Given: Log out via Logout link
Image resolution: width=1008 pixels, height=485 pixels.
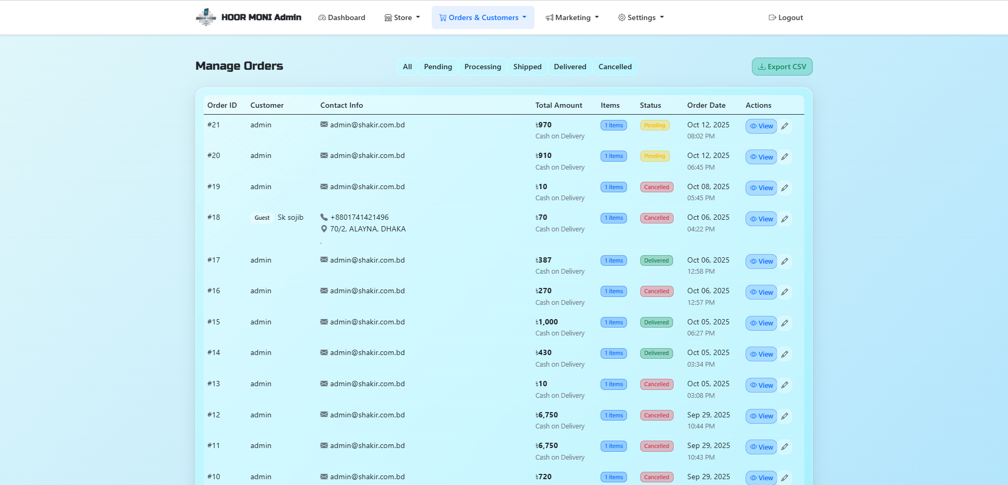Looking at the screenshot, I should [x=786, y=17].
